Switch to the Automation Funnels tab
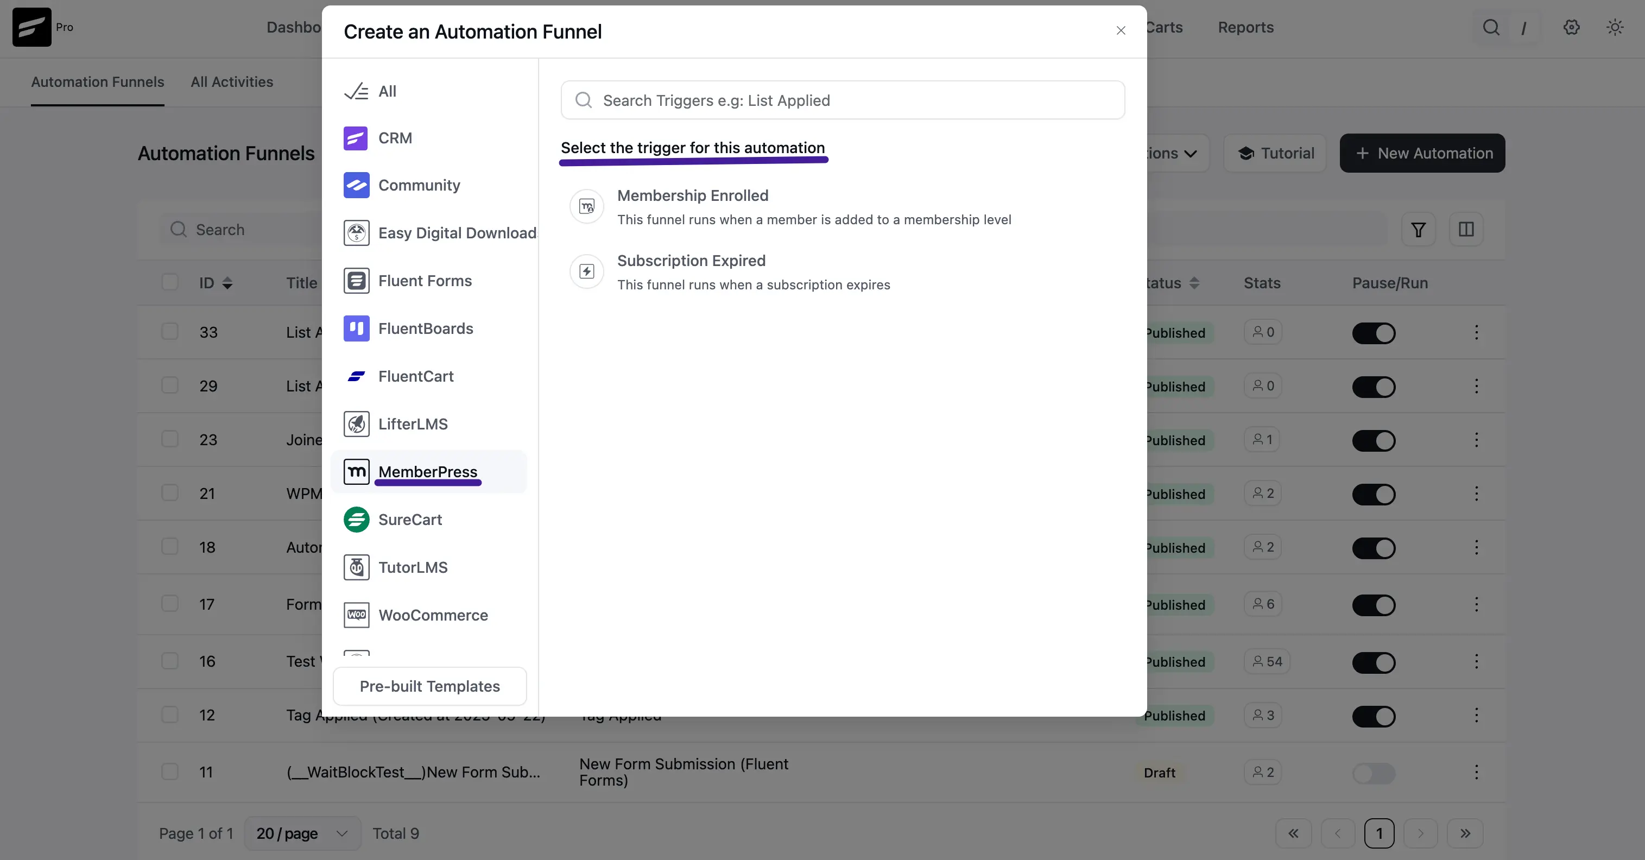The image size is (1645, 860). (98, 82)
